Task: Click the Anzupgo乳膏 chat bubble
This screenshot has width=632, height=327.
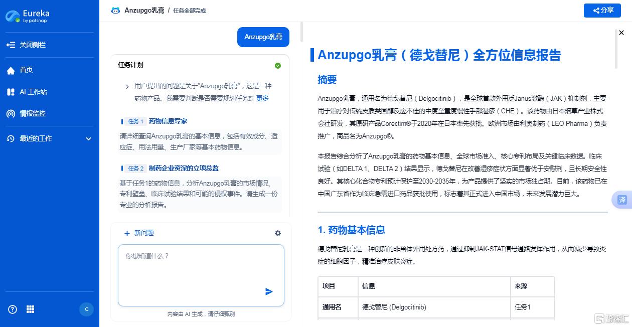Action: [x=263, y=37]
